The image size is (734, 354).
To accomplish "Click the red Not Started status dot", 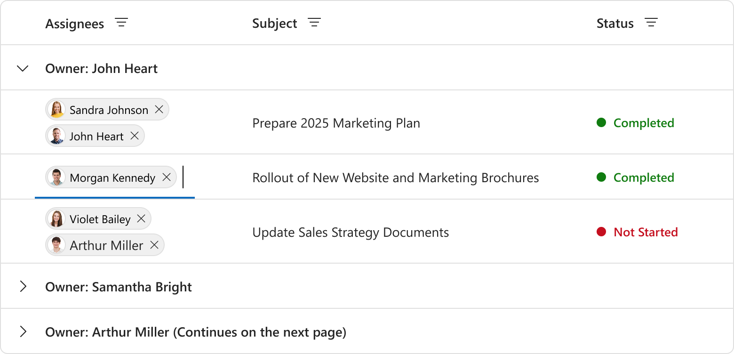I will 601,232.
